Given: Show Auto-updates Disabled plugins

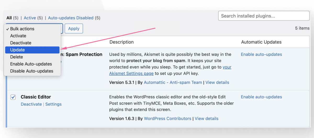Looking at the screenshot, I should click(71, 18).
